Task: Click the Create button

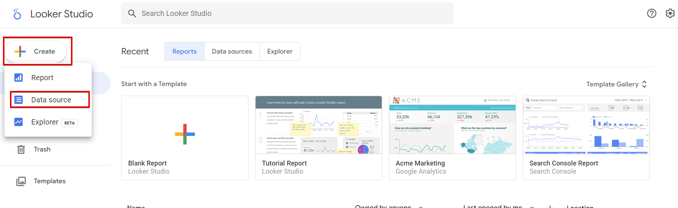Action: pyautogui.click(x=35, y=51)
